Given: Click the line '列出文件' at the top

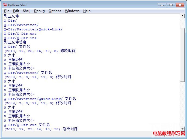Looking at the screenshot, I should click(11, 16).
